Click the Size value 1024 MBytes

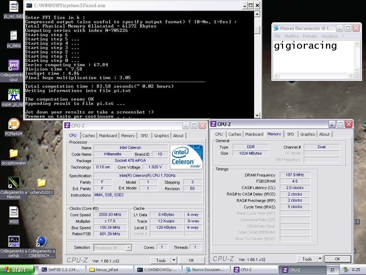251,153
